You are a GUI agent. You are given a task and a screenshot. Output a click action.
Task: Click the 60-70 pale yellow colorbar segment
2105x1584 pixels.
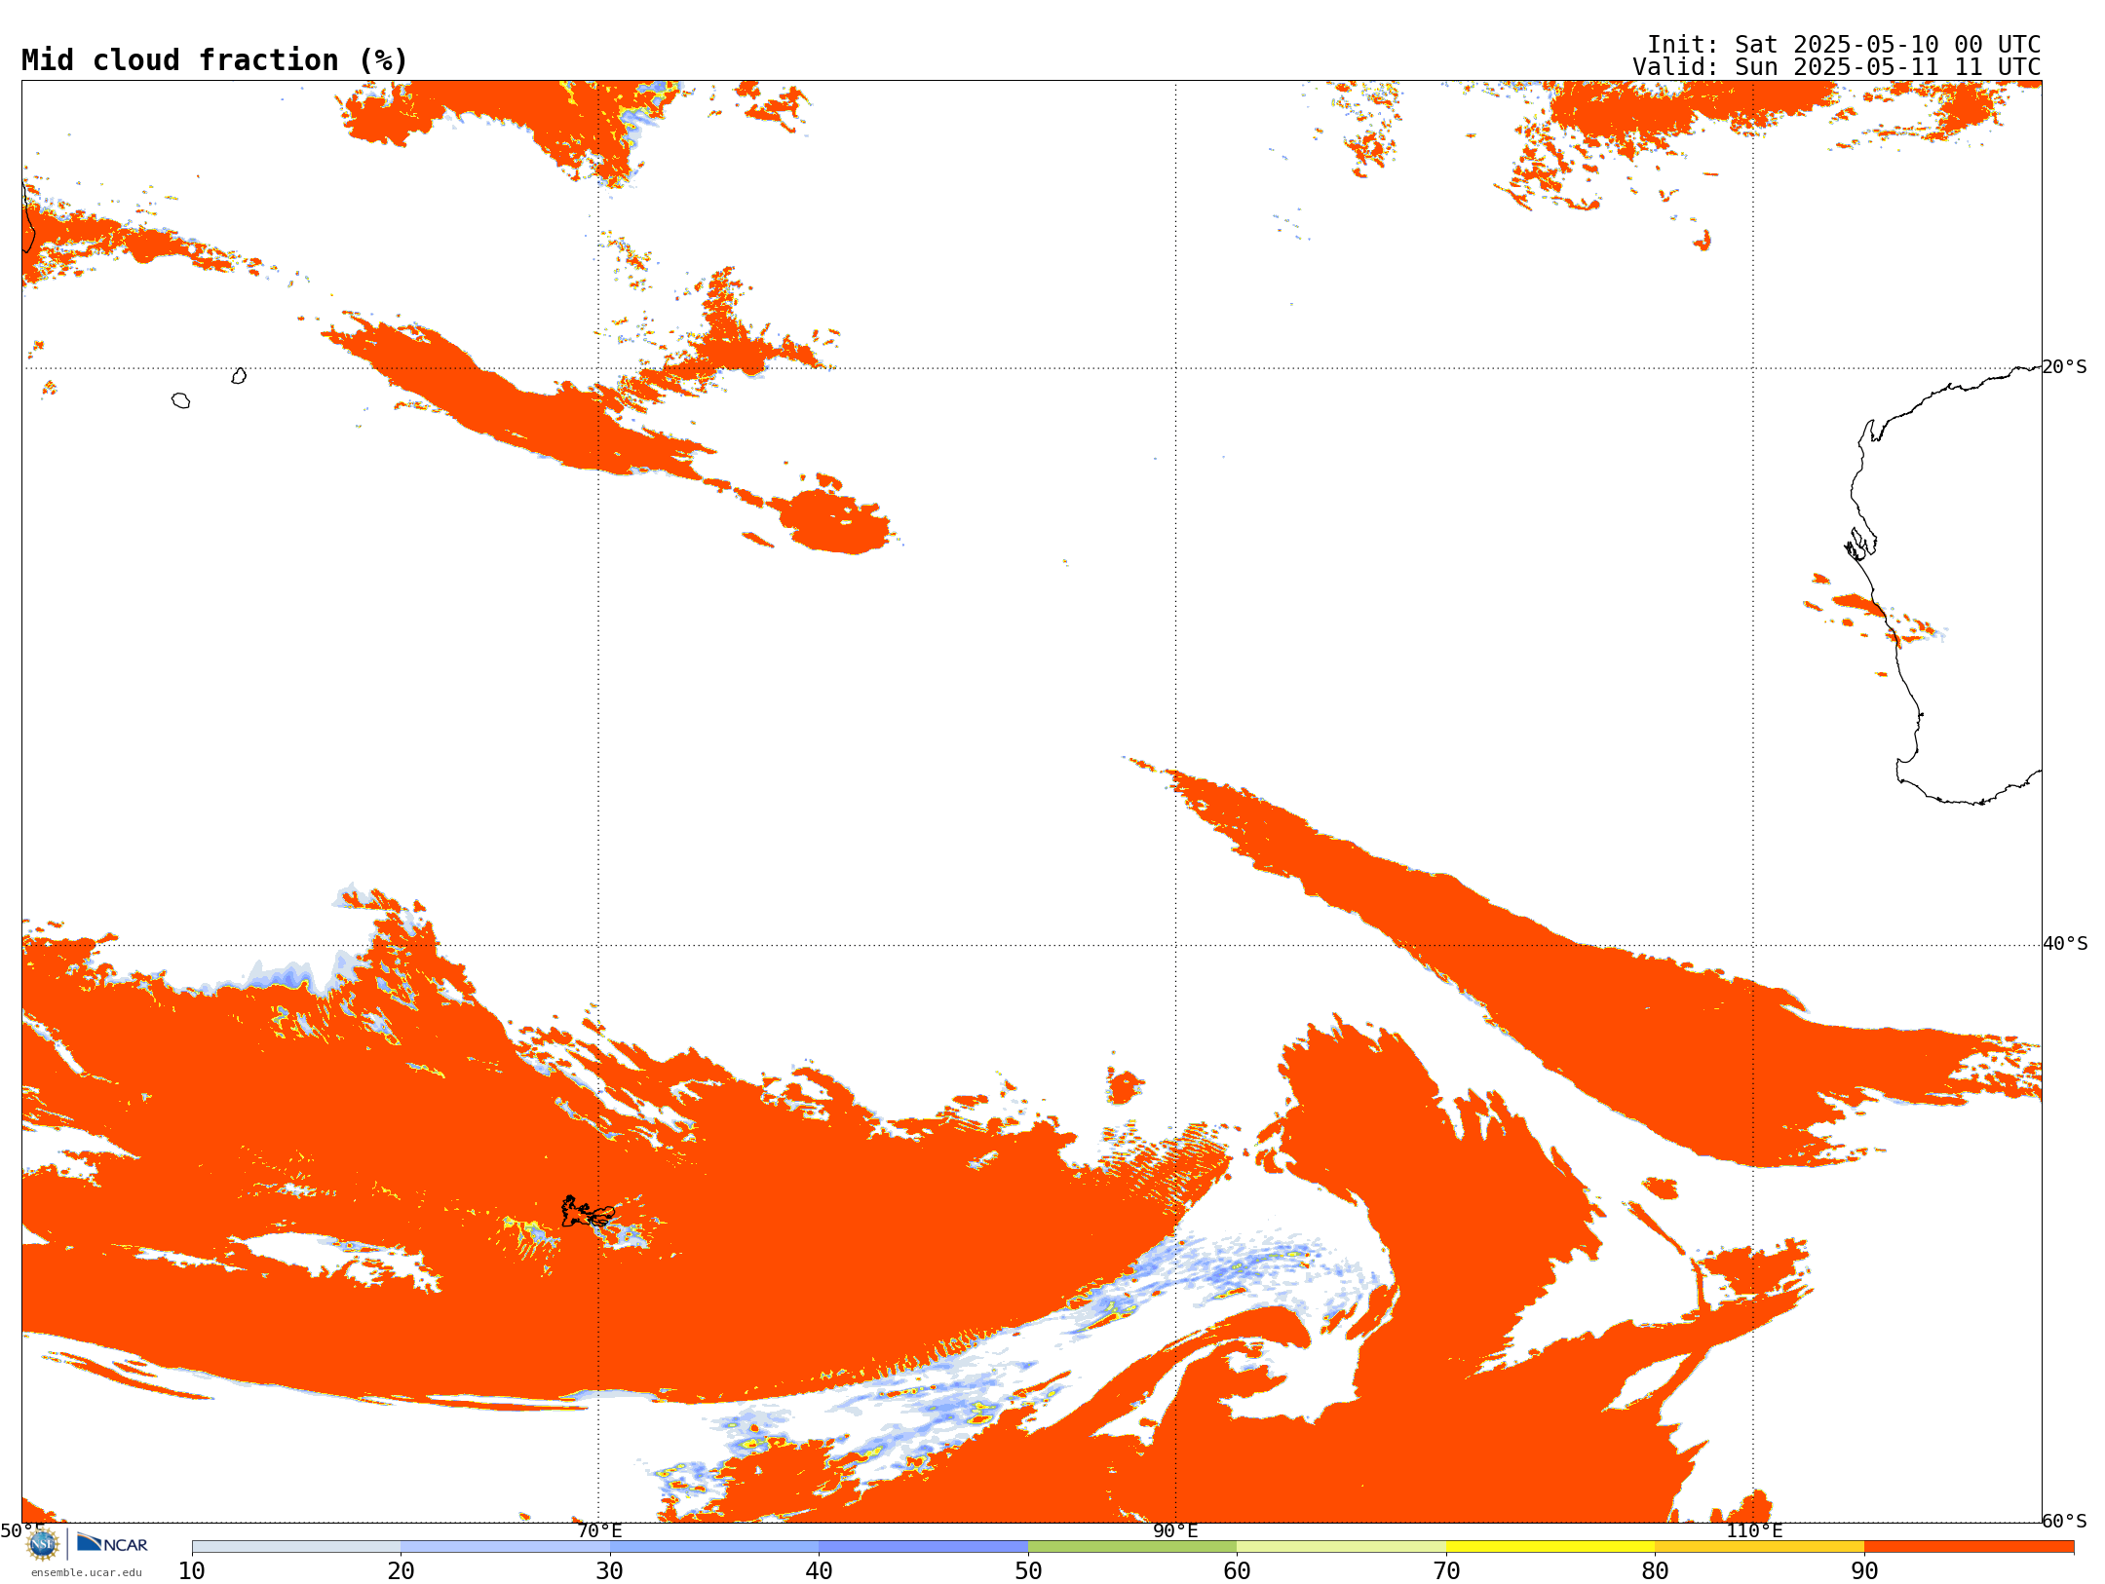pos(1341,1547)
